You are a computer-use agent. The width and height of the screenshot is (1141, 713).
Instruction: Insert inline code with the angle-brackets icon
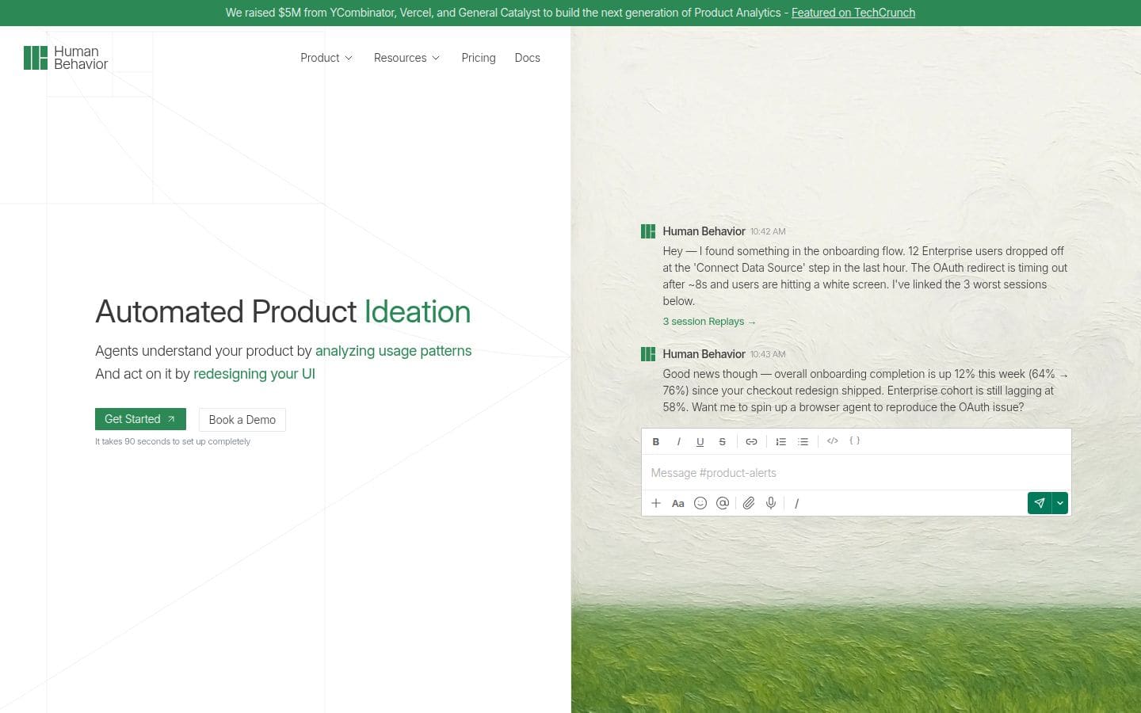point(832,440)
